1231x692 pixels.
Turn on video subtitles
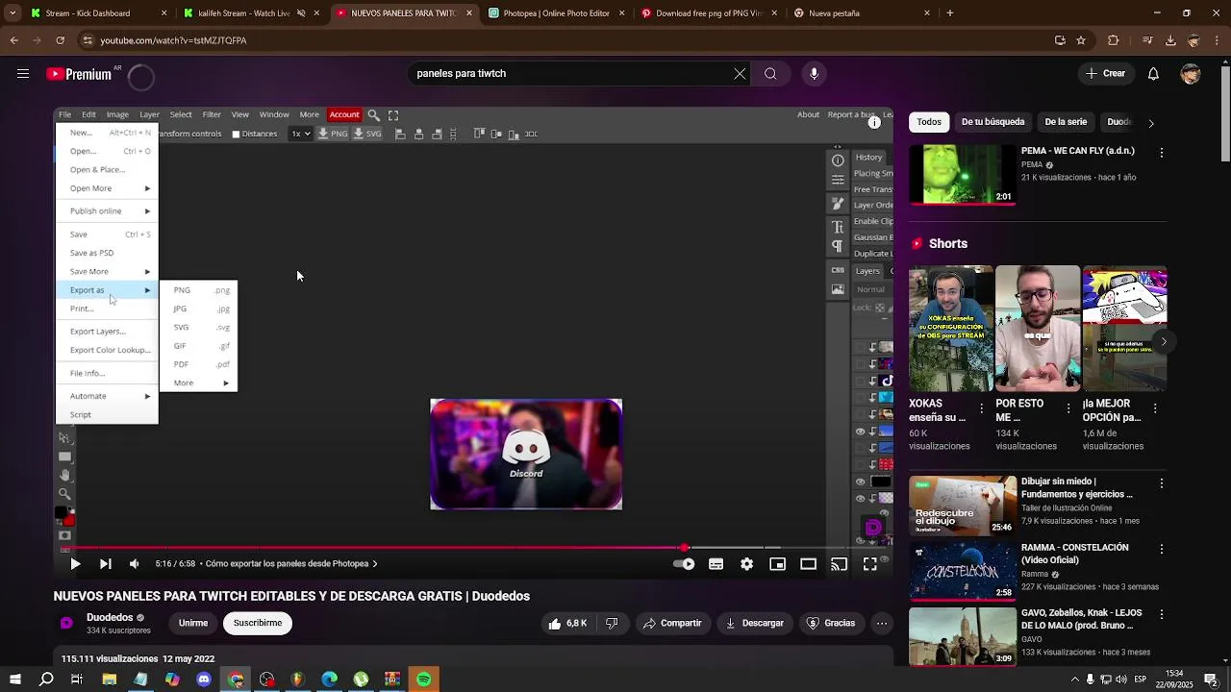tap(716, 564)
